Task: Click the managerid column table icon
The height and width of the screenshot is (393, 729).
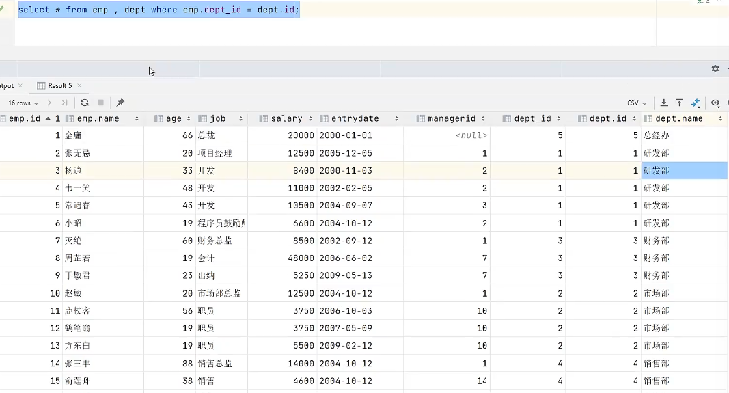Action: point(421,119)
